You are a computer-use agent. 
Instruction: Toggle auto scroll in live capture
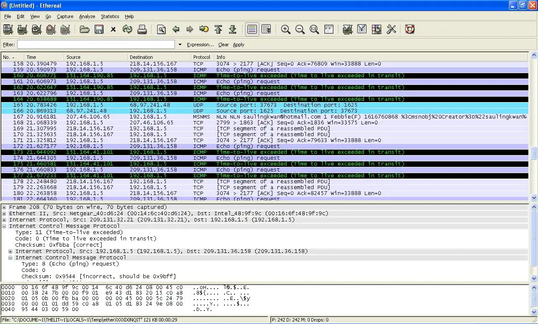(x=266, y=29)
